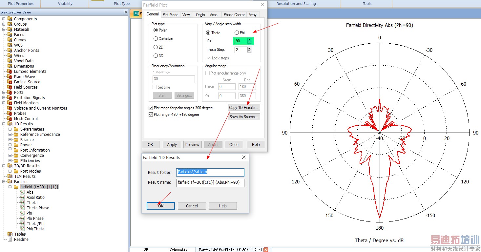
Task: Uncheck Plot range -180..+180 degree checkbox
Action: (x=151, y=115)
